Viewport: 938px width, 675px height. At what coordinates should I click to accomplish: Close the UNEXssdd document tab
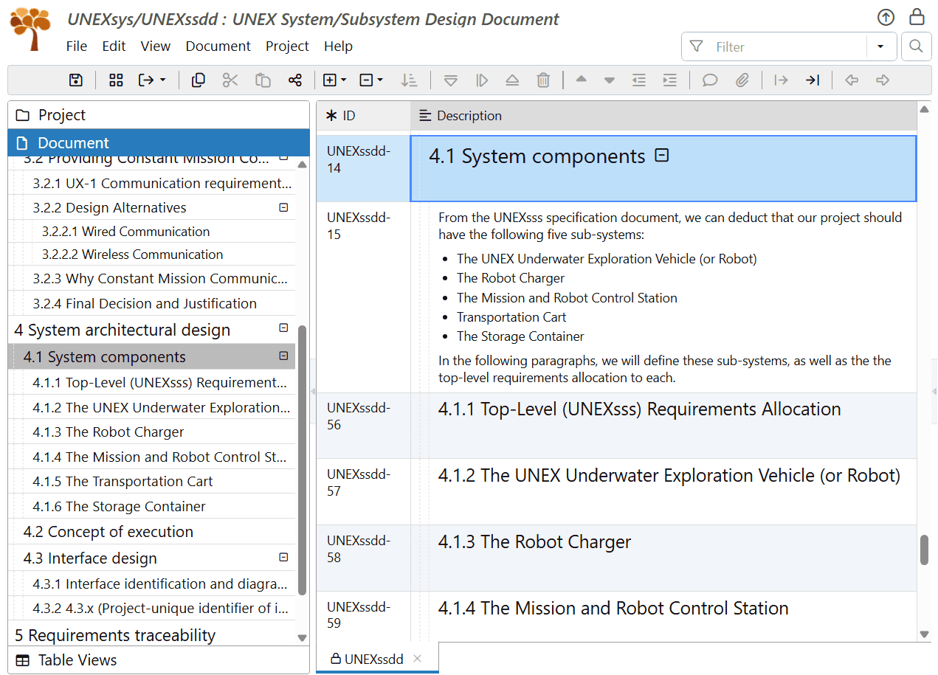coord(417,659)
